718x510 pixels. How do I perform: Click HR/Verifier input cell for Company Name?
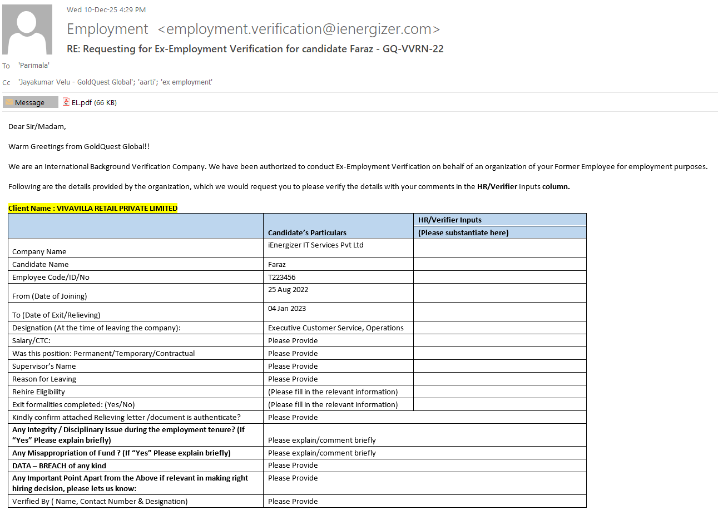click(x=499, y=248)
